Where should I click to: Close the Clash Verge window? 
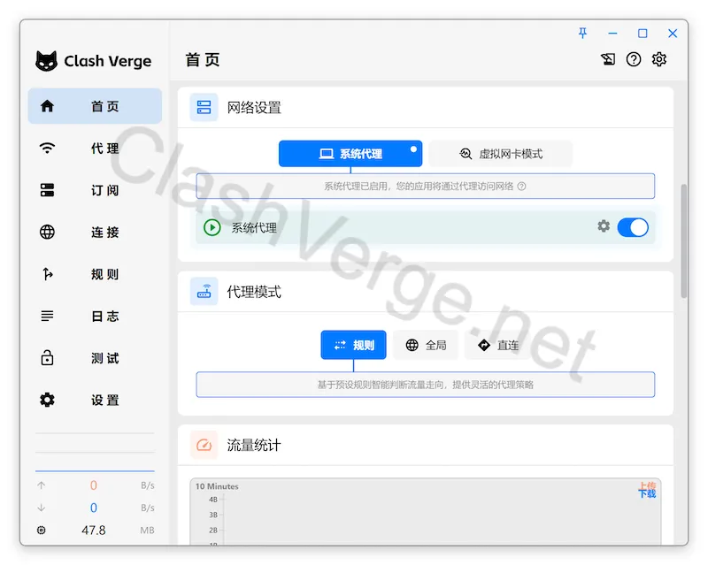pos(673,34)
